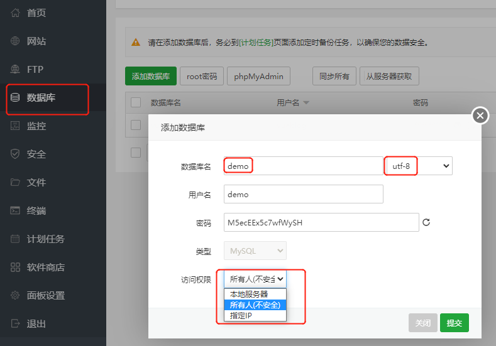Viewport: 496px width, 346px height.
Task: Click the green 添加数据库 button
Action: point(151,76)
